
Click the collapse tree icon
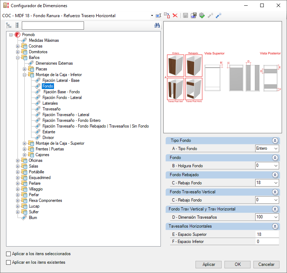(17, 25)
